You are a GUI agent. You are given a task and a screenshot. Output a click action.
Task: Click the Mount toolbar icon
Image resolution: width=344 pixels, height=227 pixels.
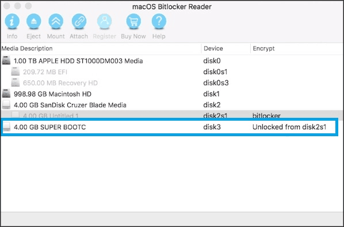click(56, 21)
